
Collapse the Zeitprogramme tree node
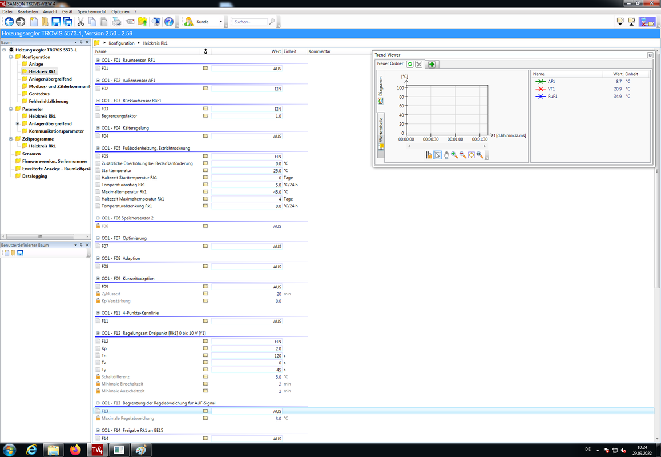coord(11,139)
